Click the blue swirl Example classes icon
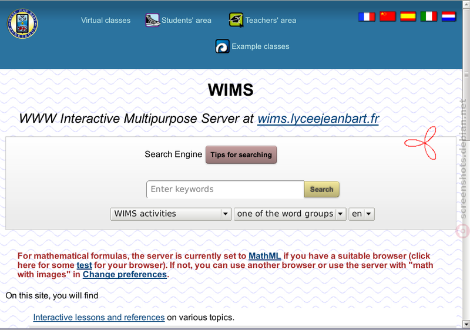470x330 pixels. click(223, 46)
